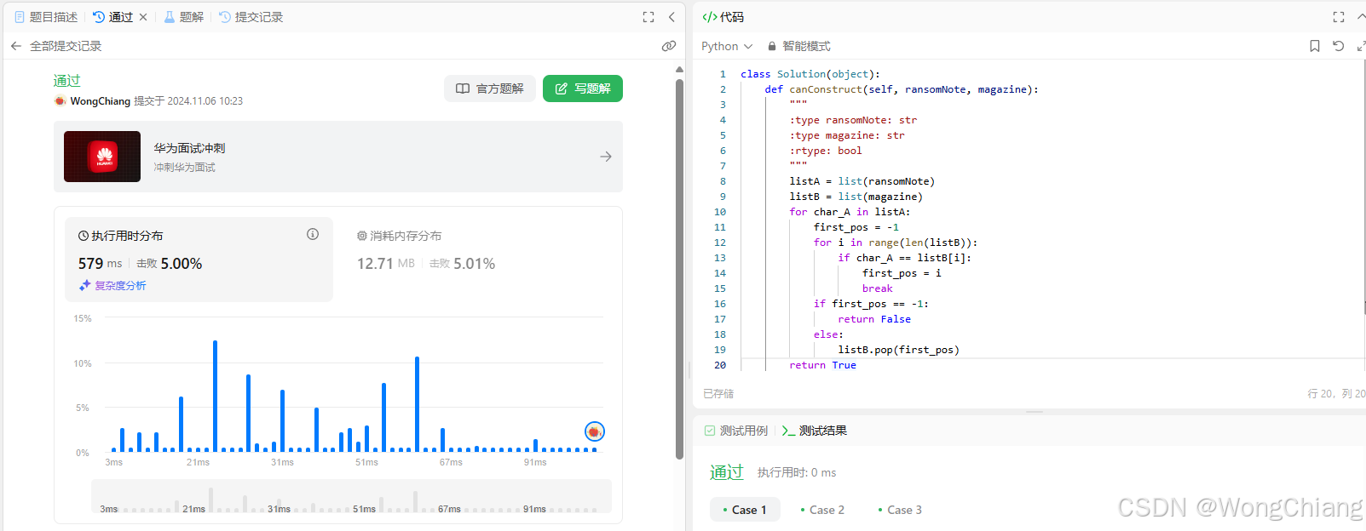The width and height of the screenshot is (1366, 531).
Task: Click the tallest bar in runtime chart
Action: click(215, 396)
